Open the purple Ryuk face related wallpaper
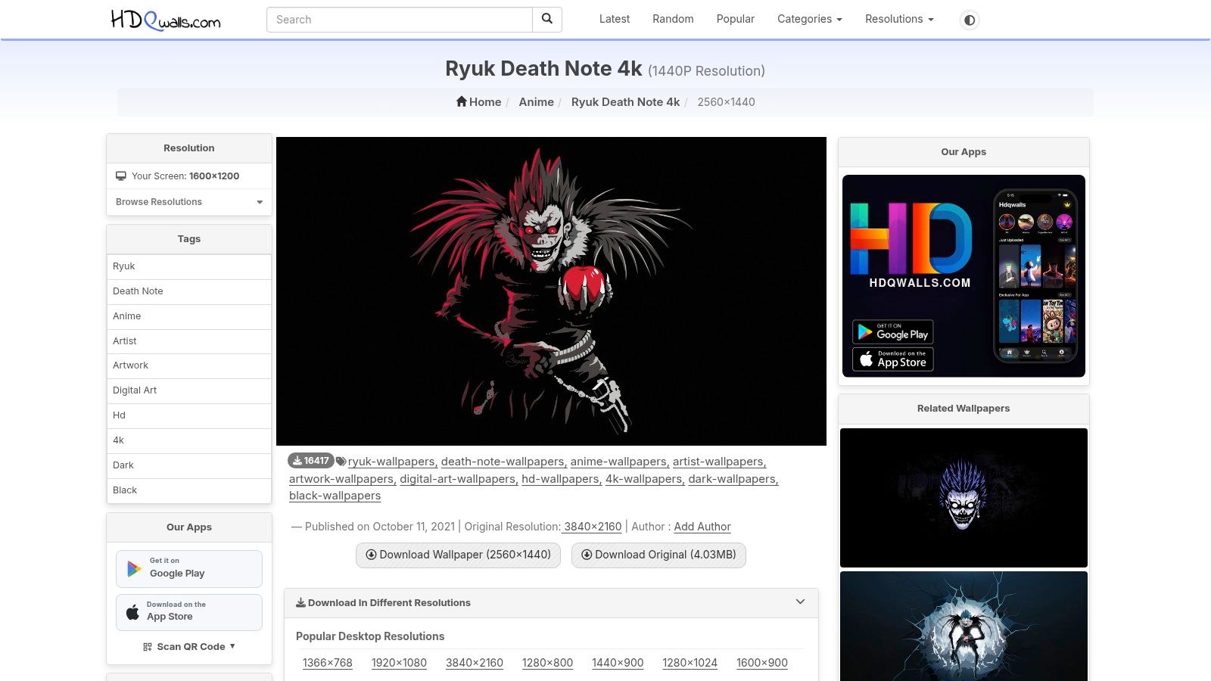 (x=964, y=498)
